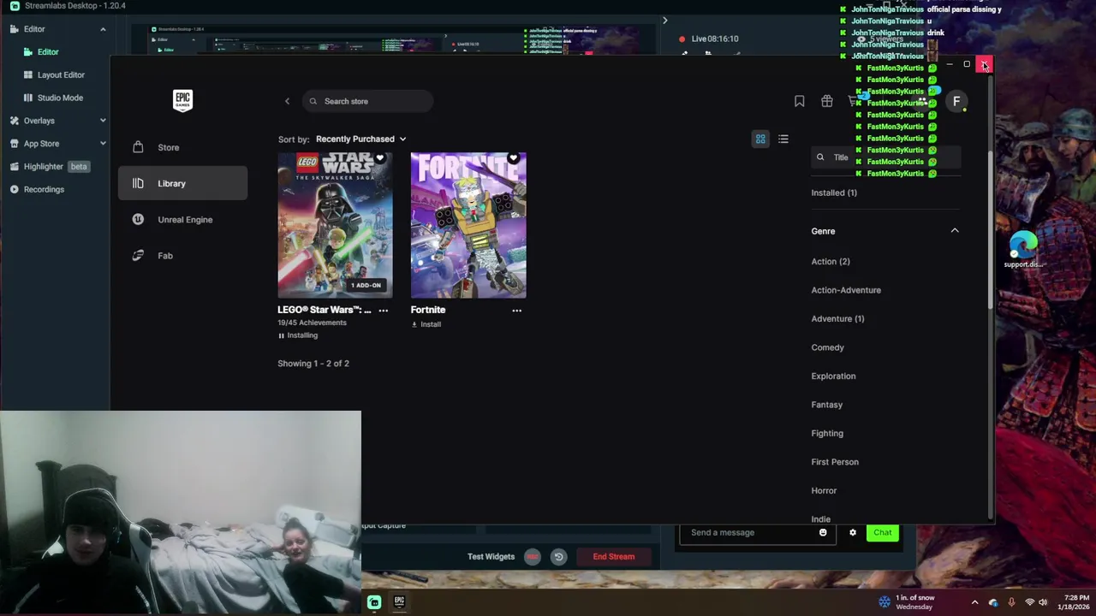
Task: Open the Streamlabs taskbar icon
Action: click(374, 602)
